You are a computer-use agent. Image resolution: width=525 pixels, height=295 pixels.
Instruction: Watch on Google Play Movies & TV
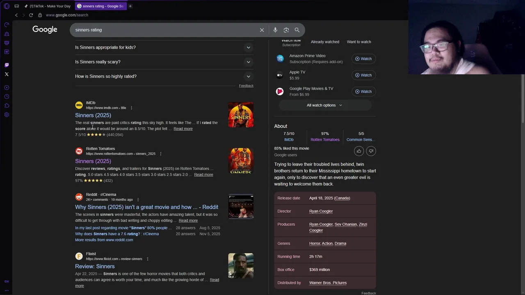pyautogui.click(x=363, y=91)
